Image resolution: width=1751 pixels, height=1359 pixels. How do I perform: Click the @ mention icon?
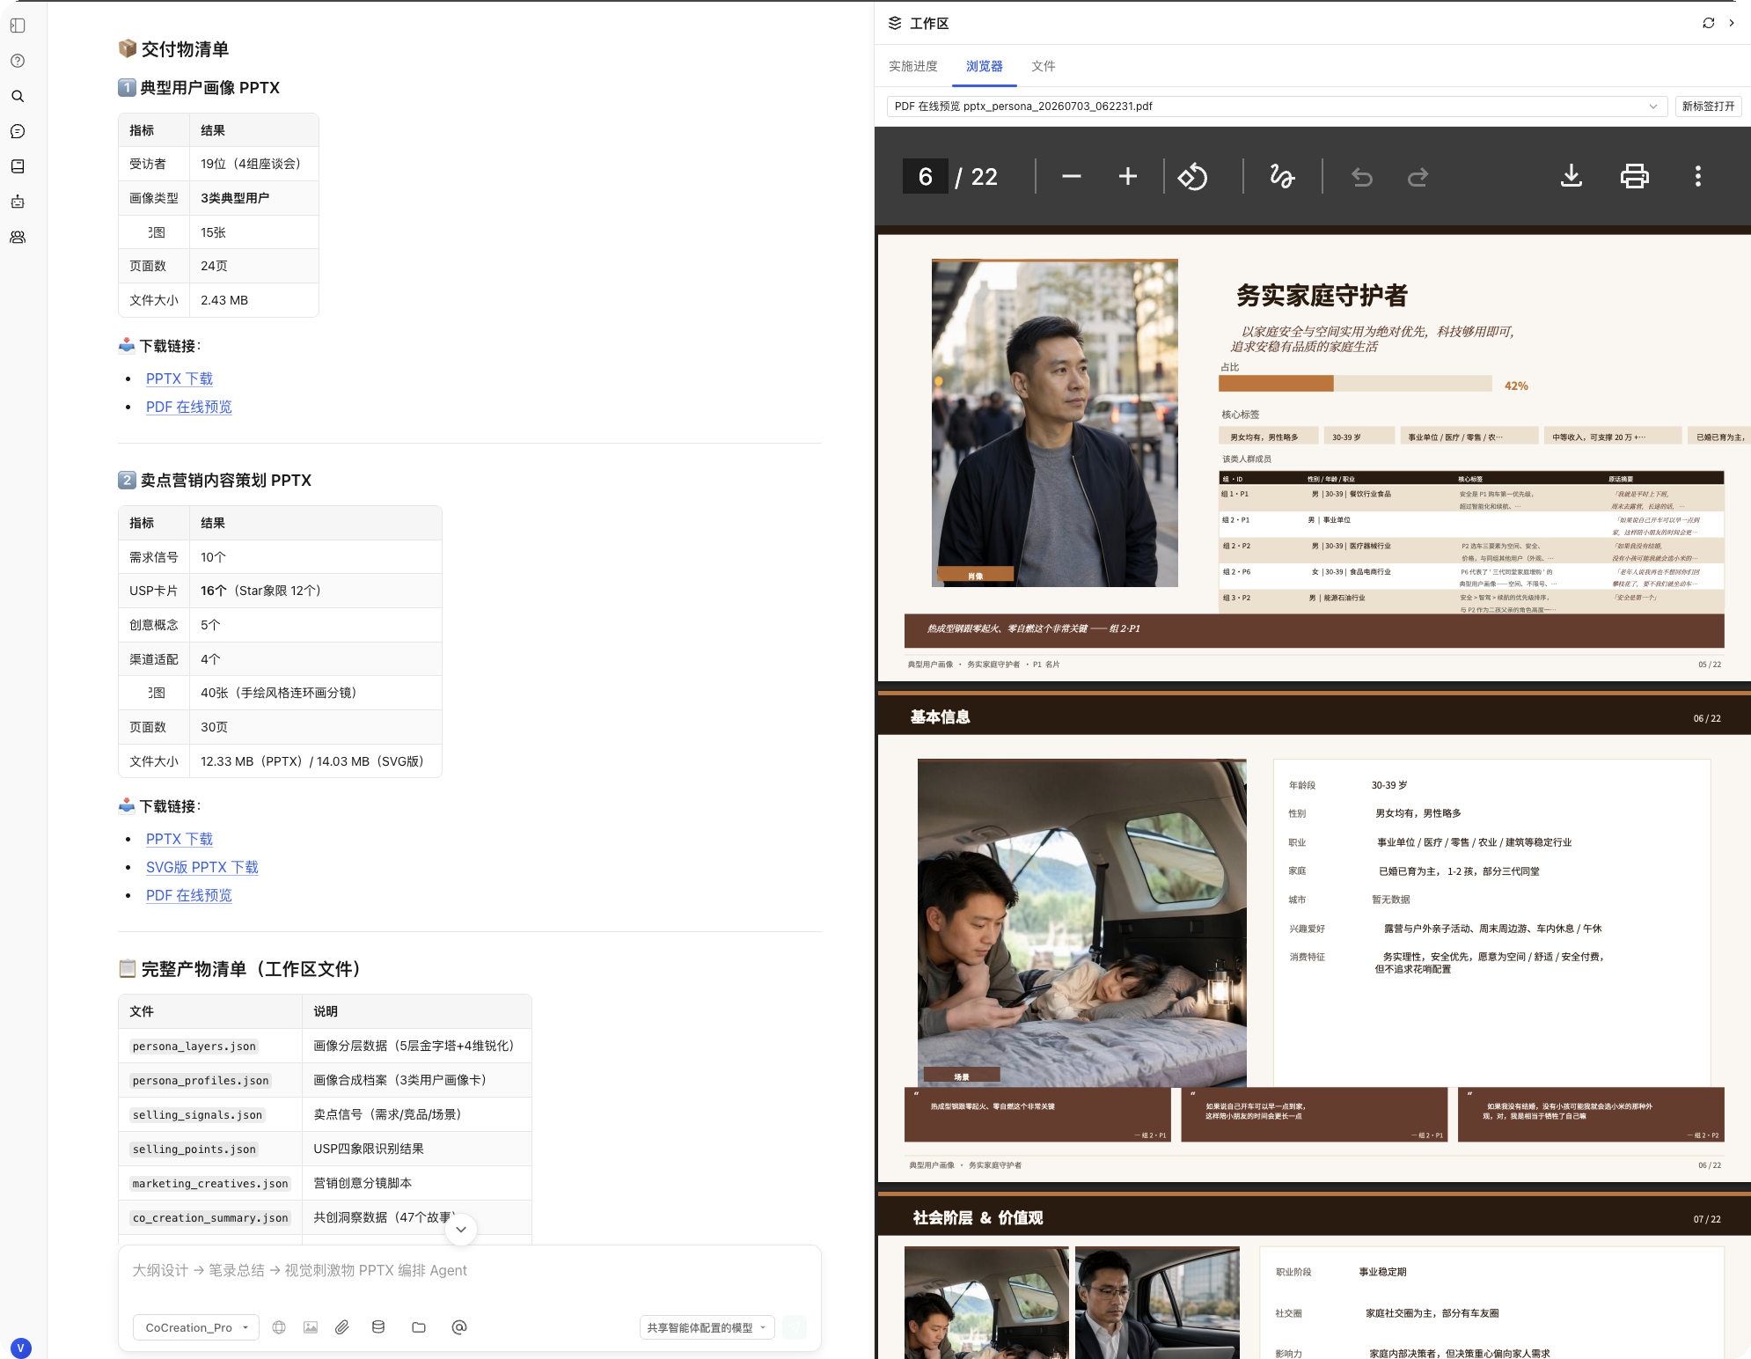(459, 1327)
